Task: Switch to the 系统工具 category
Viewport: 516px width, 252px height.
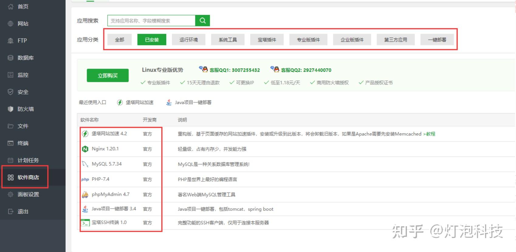Action: click(x=228, y=39)
